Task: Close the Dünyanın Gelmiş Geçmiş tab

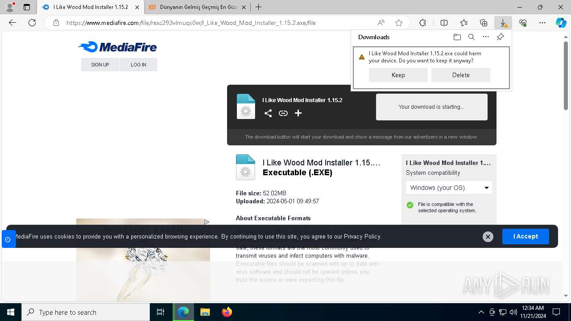Action: [244, 7]
